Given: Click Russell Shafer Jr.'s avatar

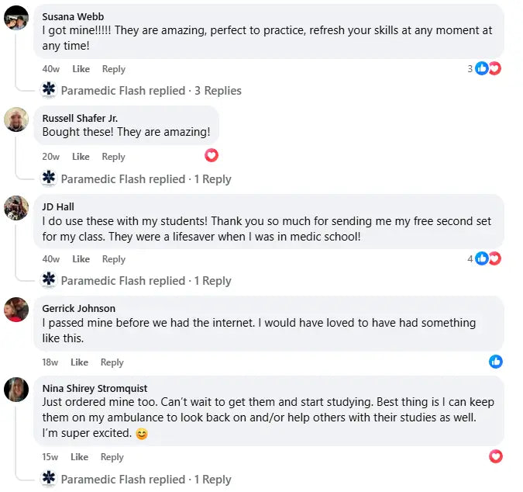Looking at the screenshot, I should [x=16, y=120].
